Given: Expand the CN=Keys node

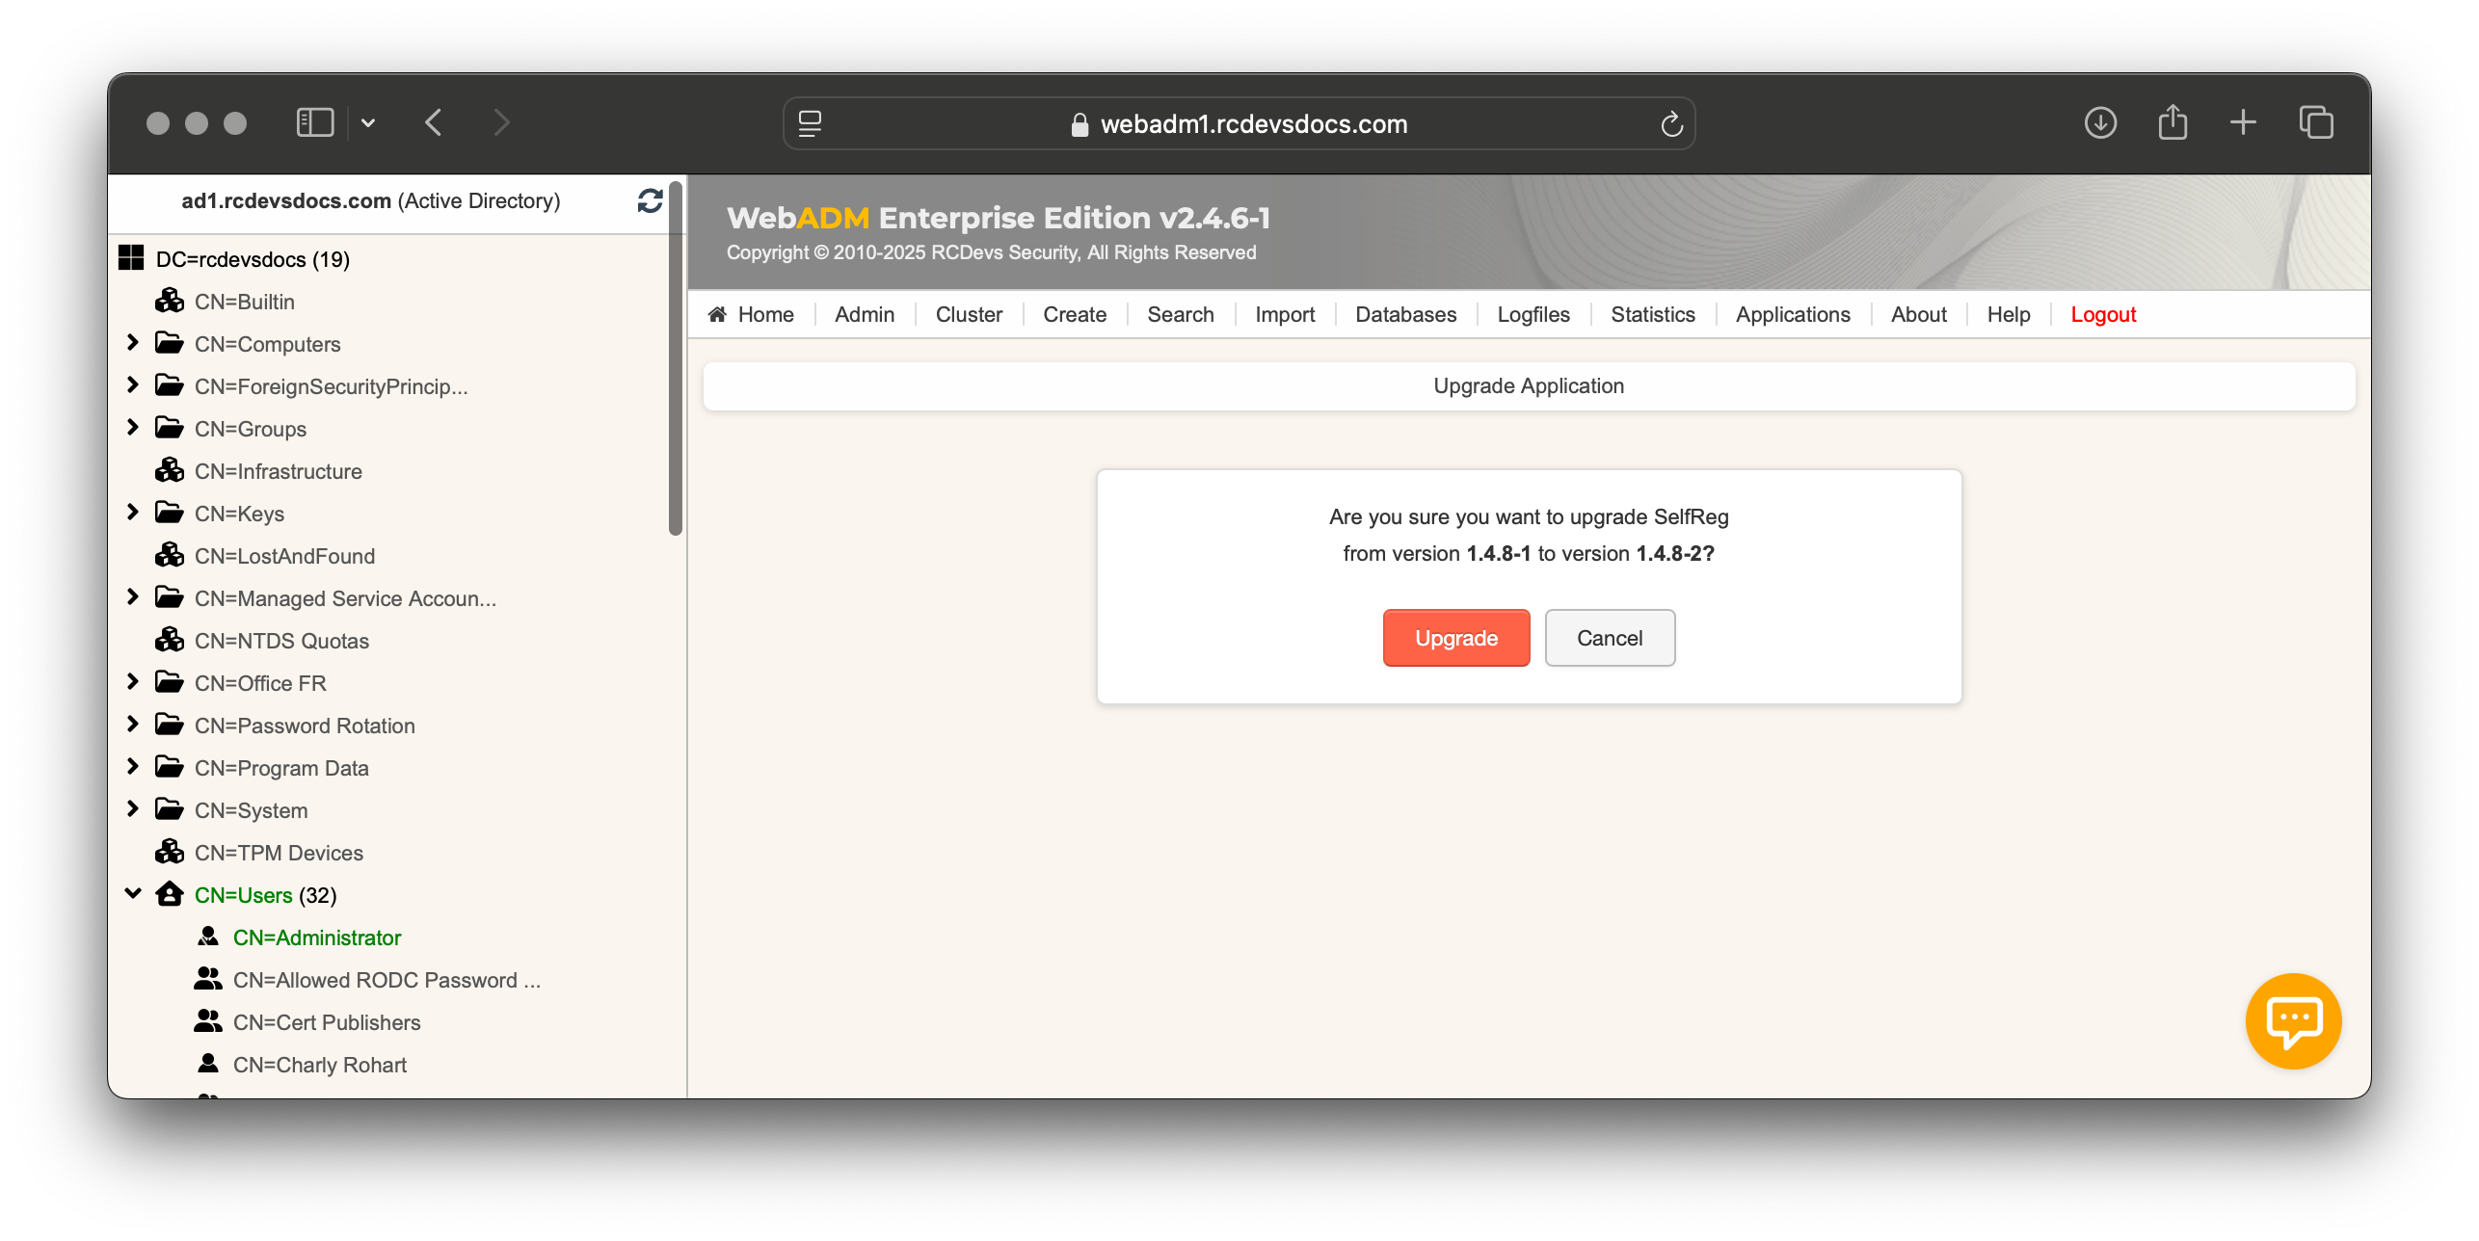Looking at the screenshot, I should click(133, 513).
